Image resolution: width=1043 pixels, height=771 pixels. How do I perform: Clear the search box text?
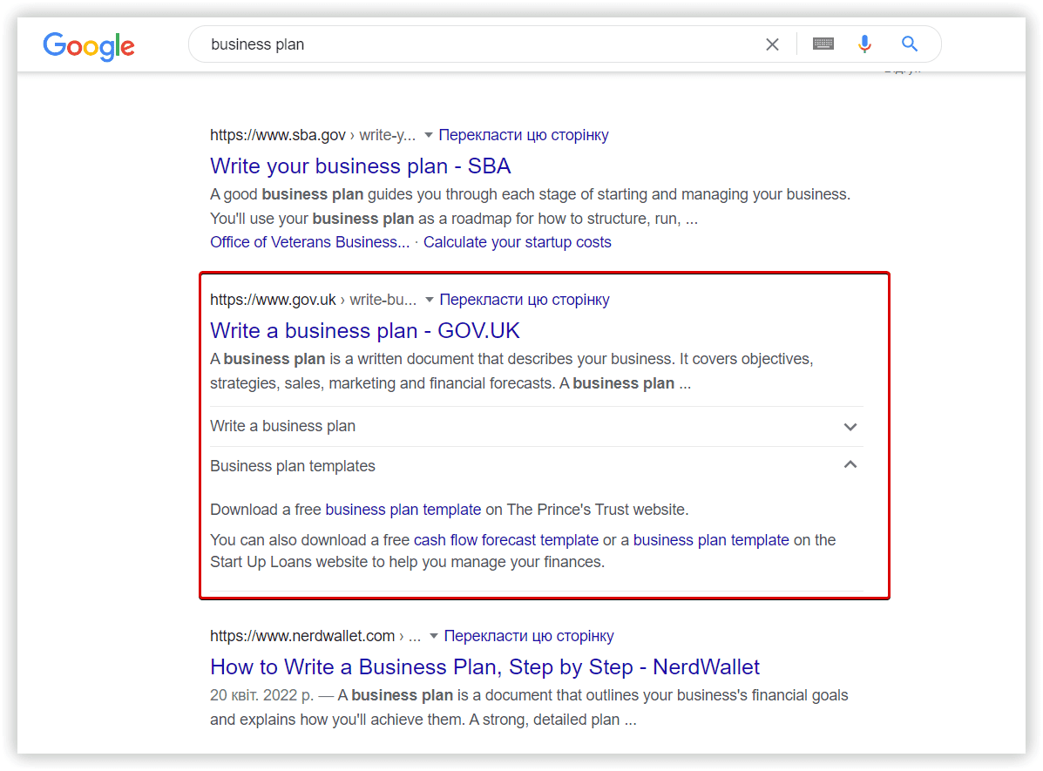point(772,44)
